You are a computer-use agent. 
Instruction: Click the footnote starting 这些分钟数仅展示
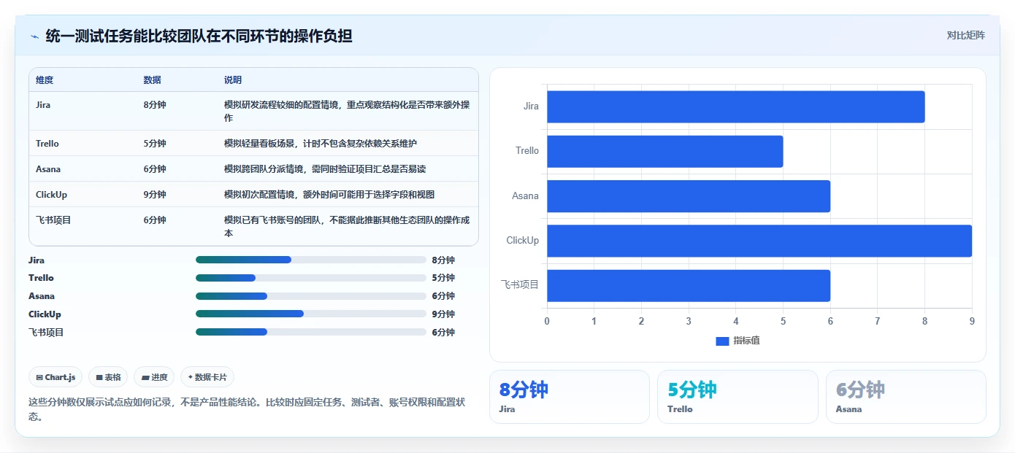(x=247, y=409)
